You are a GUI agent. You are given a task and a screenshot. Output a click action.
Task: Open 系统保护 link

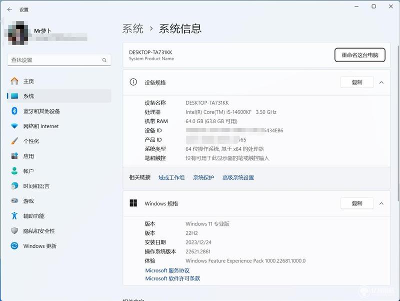203,178
